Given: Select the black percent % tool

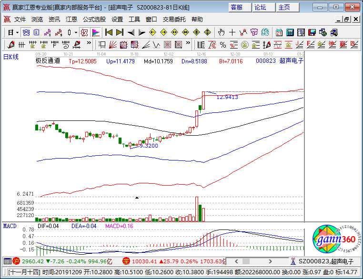Looking at the screenshot, I should pos(223,45).
